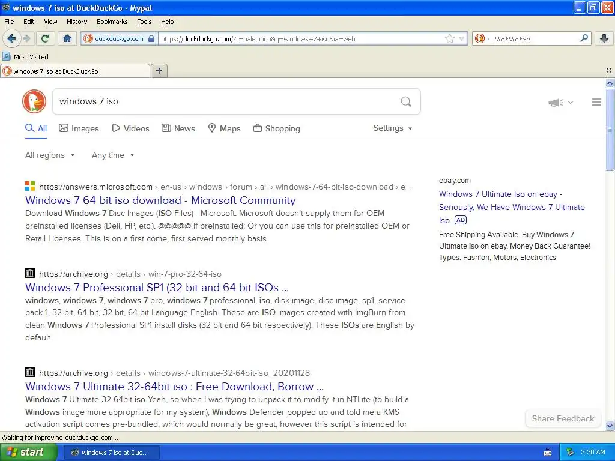The height and width of the screenshot is (461, 615).
Task: Open Windows 7 Professional SP1 ISOs link
Action: click(157, 288)
